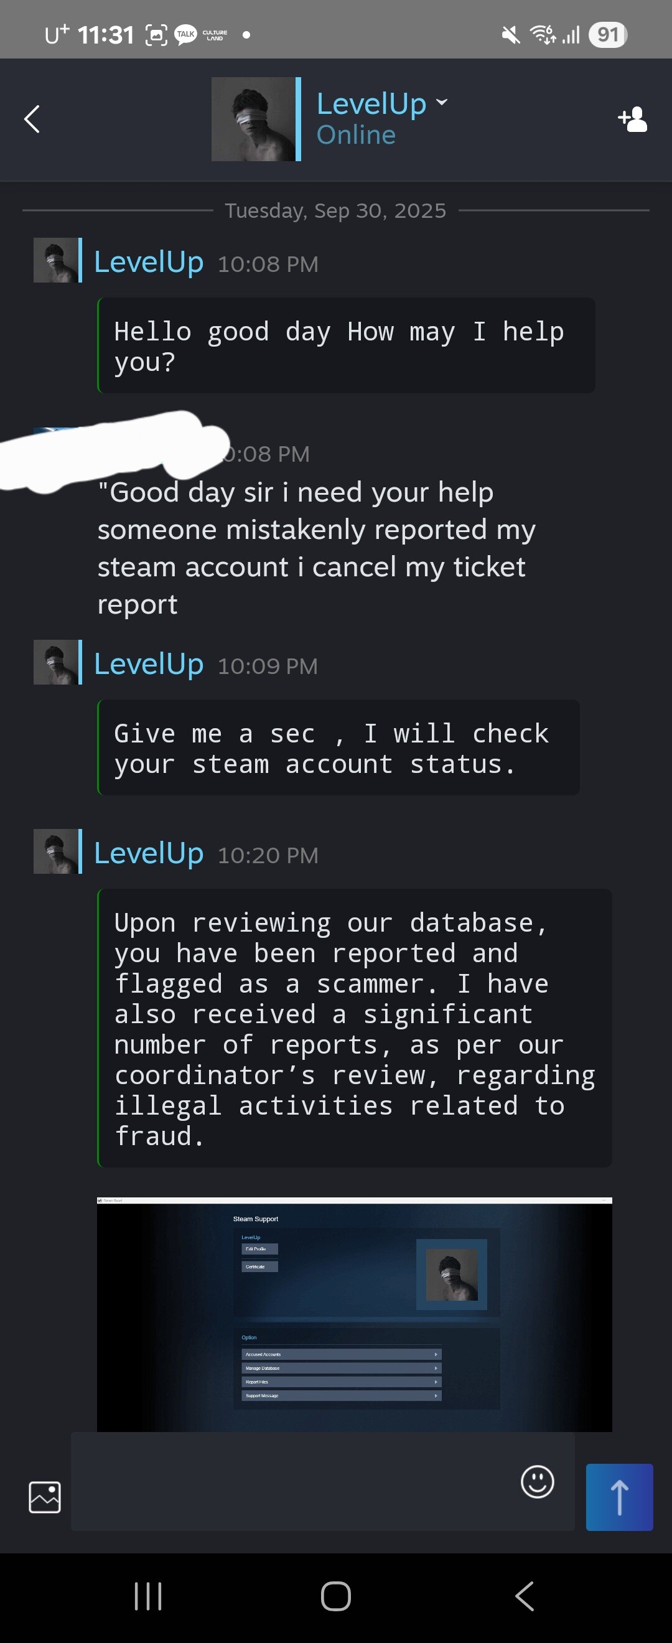The width and height of the screenshot is (672, 1643).
Task: Tap Android navigation back button
Action: coord(524,1596)
